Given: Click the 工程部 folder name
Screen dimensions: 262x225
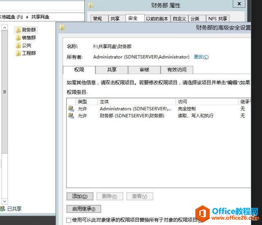Looking at the screenshot, I should pyautogui.click(x=29, y=53).
